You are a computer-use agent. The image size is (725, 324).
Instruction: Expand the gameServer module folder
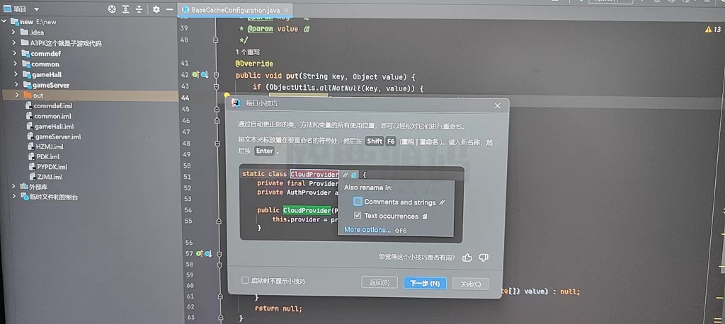(15, 85)
